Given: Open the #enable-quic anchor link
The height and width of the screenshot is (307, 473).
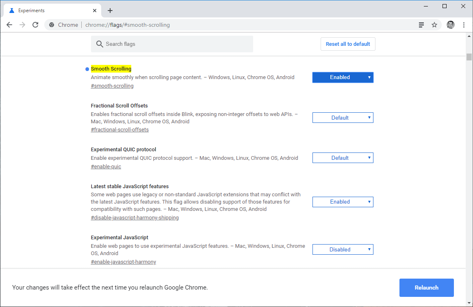Looking at the screenshot, I should [x=106, y=167].
